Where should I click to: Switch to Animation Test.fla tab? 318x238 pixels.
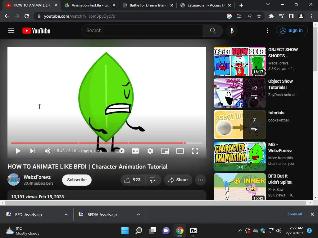tap(87, 5)
